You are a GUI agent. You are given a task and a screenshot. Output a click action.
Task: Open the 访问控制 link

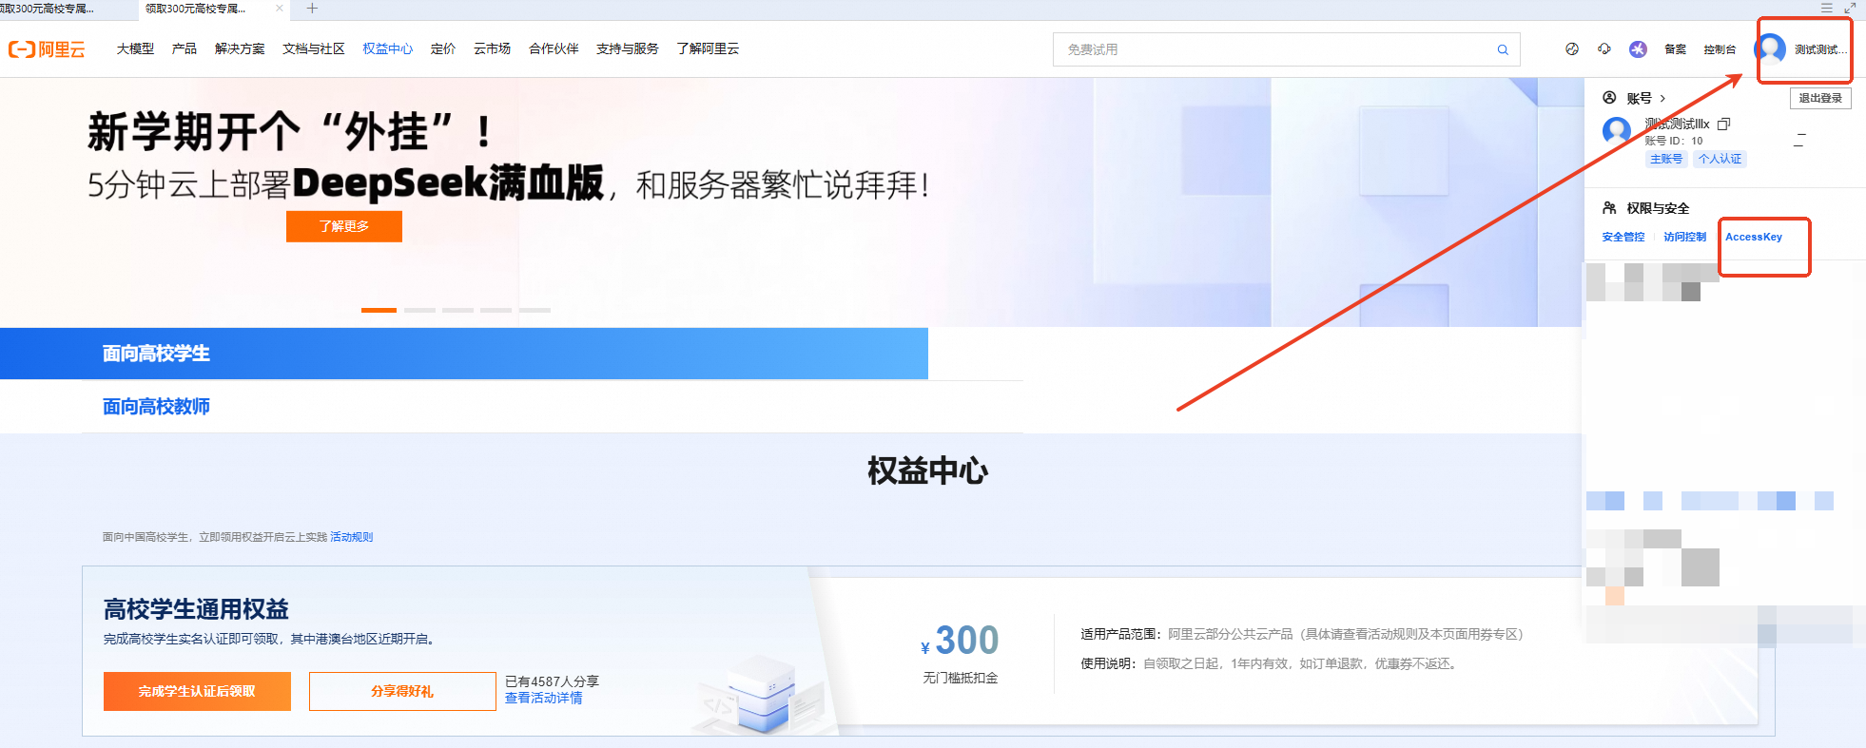(x=1684, y=237)
